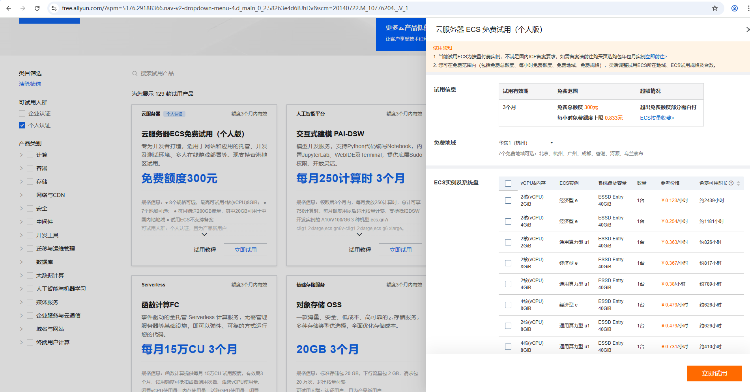Toggle sort arrows on 免费可用时长 column

[x=738, y=183]
